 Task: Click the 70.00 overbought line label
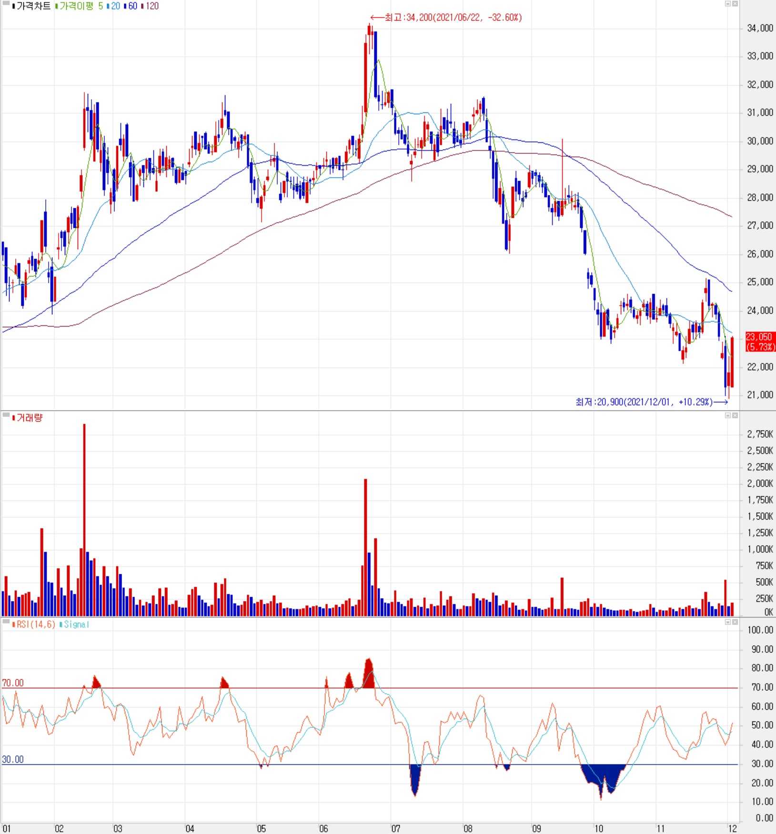click(13, 683)
